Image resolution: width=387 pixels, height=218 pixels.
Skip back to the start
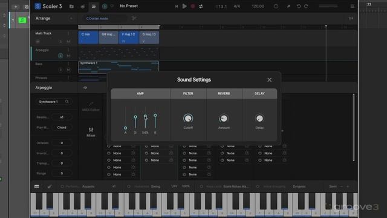tap(176, 7)
